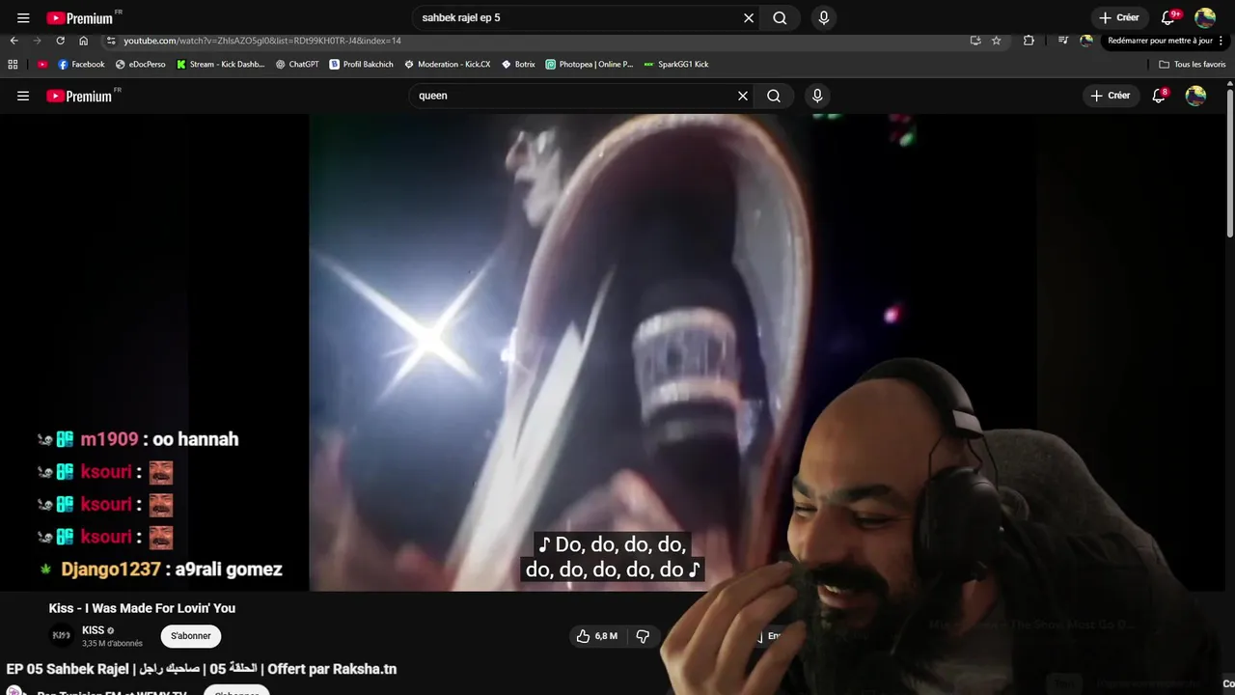Click 'Redémarrer pour mettre à jour' button
The height and width of the screenshot is (695, 1235).
click(1160, 41)
